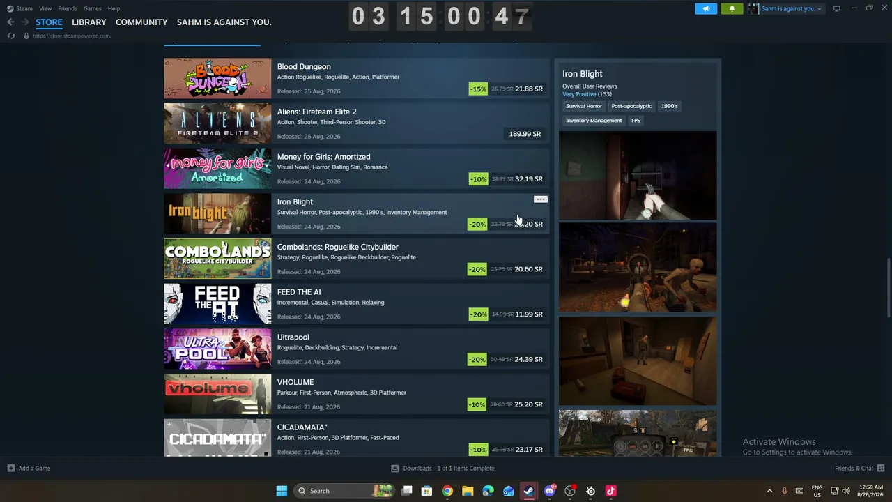The height and width of the screenshot is (502, 892).
Task: Click Add a Game label
Action: (34, 469)
